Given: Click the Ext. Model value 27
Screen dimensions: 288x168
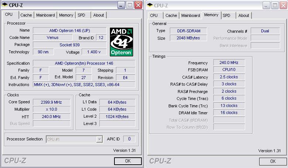Looking at the screenshot, I should pyautogui.click(x=83, y=78).
